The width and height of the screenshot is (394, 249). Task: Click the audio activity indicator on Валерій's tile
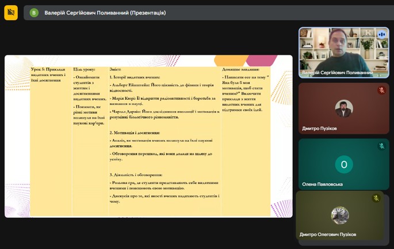[381, 35]
